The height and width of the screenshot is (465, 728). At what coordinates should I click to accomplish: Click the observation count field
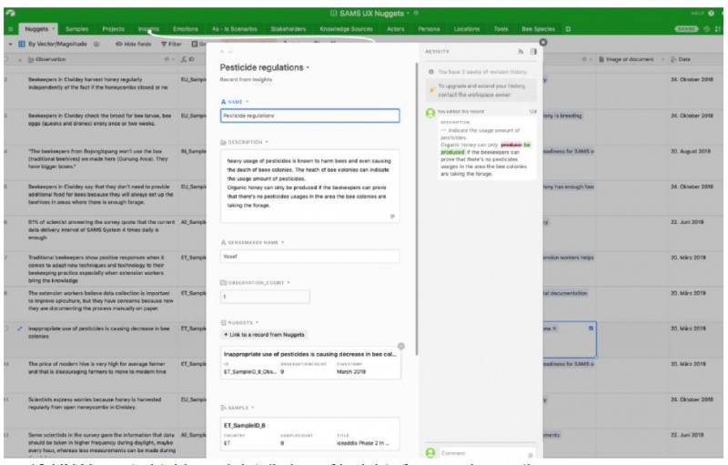tap(265, 297)
